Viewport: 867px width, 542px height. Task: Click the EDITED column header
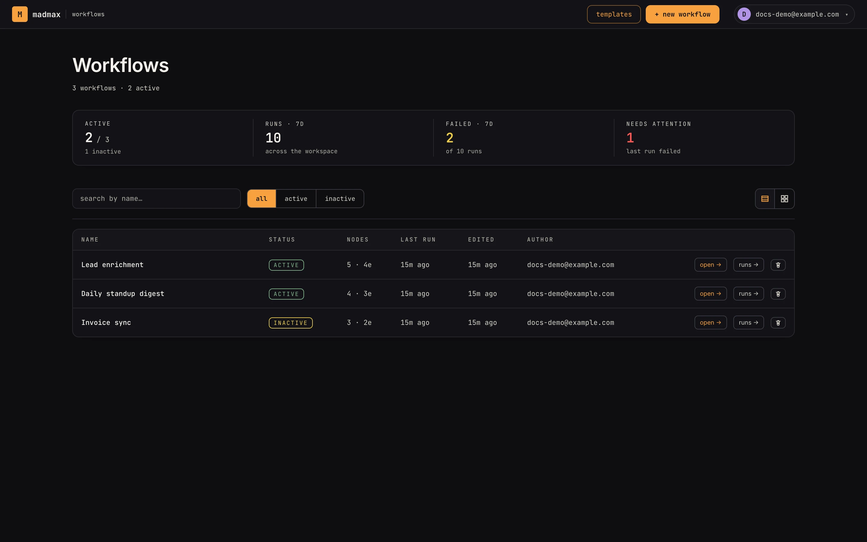click(481, 239)
